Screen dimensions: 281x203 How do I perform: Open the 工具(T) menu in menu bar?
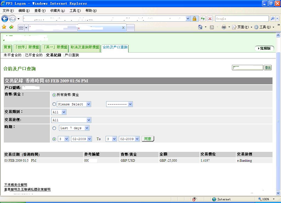pyautogui.click(x=75, y=11)
